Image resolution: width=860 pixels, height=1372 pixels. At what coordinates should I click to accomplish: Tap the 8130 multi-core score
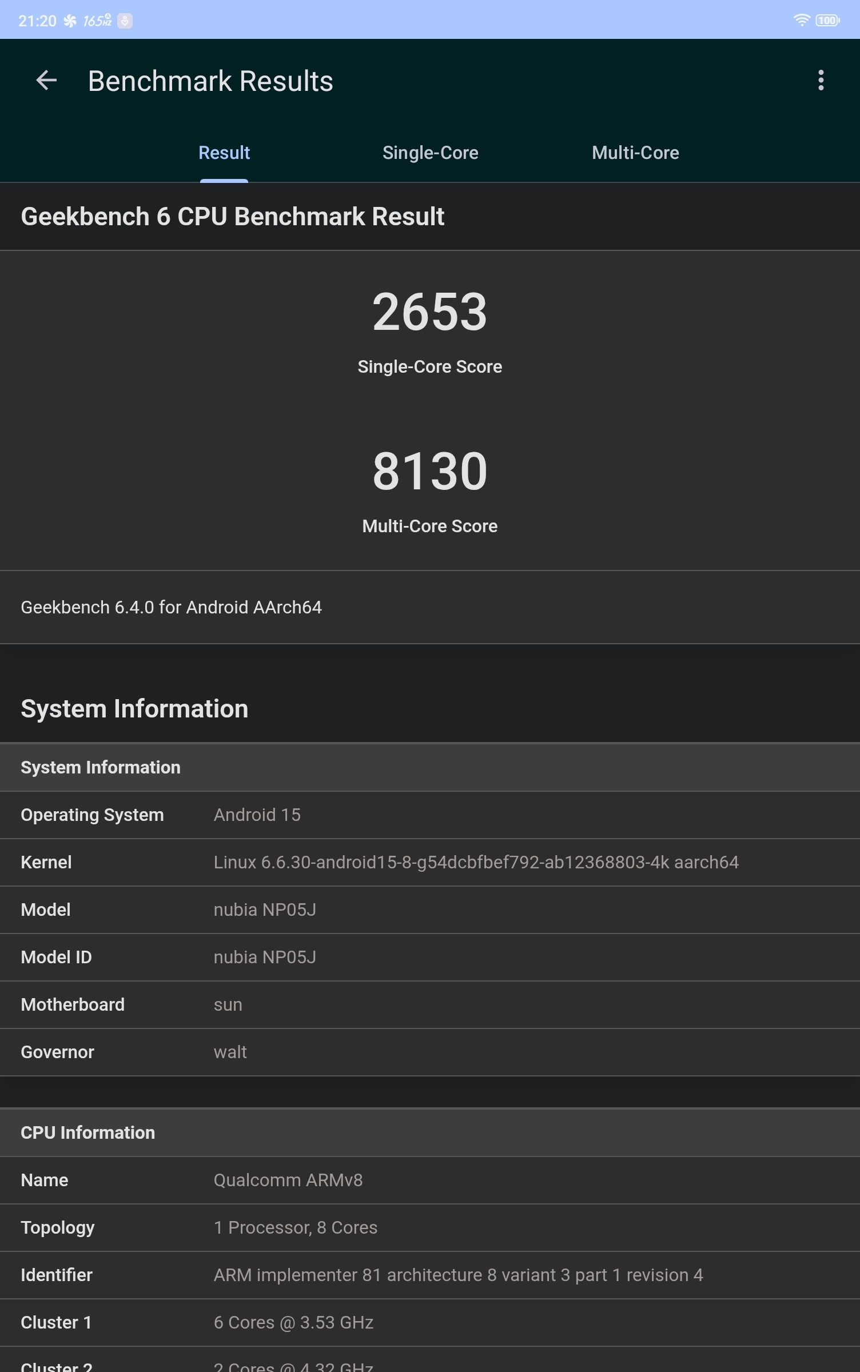coord(430,471)
